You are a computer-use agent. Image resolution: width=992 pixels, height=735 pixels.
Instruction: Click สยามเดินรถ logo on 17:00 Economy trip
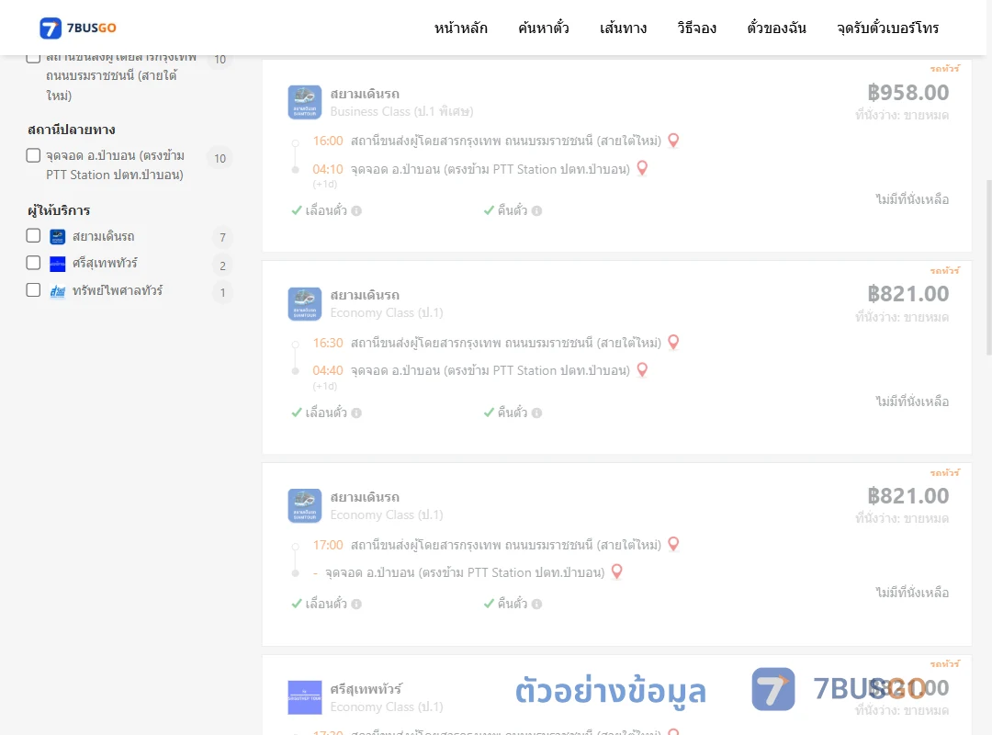(305, 505)
